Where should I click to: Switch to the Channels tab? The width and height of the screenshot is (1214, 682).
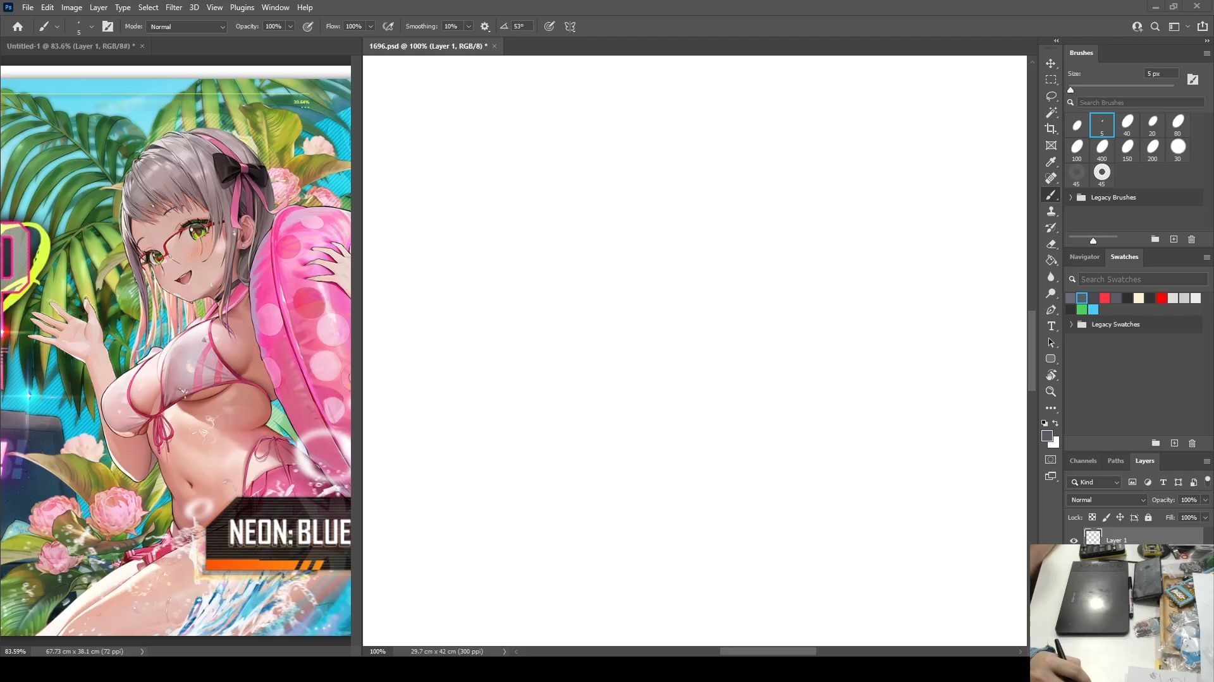[1083, 461]
